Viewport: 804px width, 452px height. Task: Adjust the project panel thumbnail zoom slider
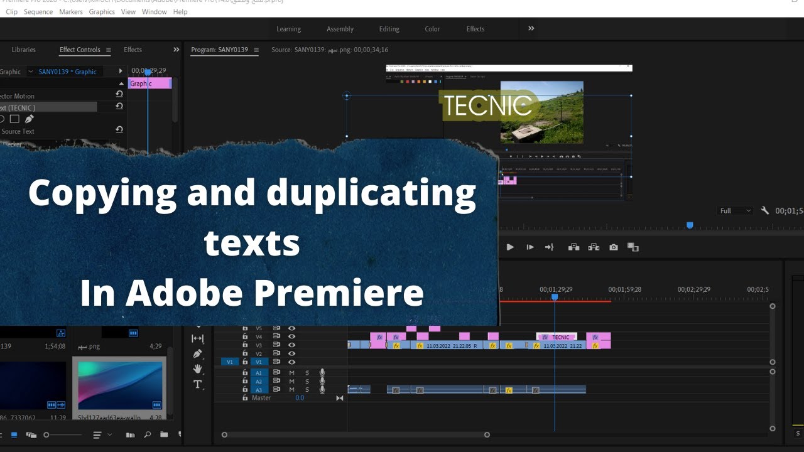pos(63,434)
